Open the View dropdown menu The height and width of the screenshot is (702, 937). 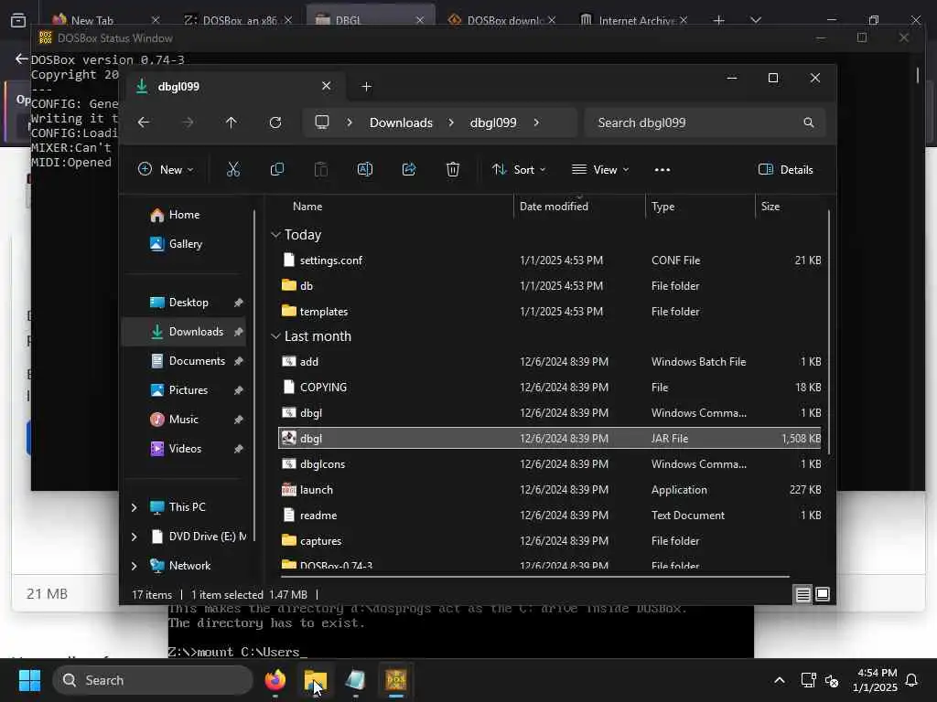600,169
